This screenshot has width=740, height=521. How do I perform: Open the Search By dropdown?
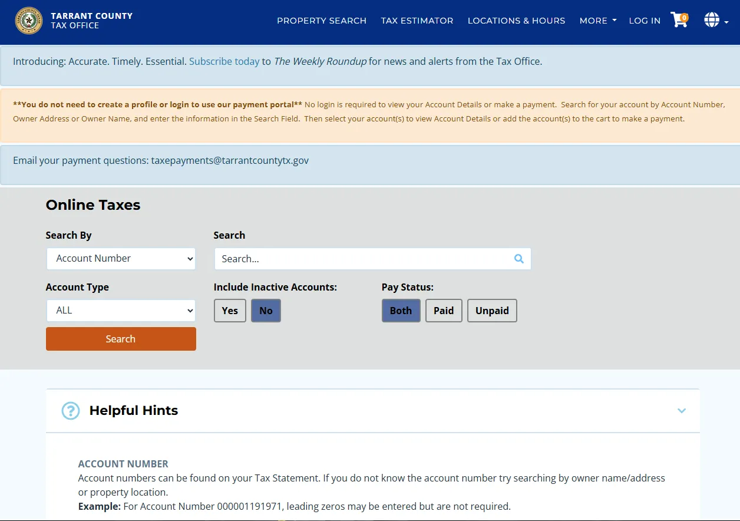pos(121,259)
